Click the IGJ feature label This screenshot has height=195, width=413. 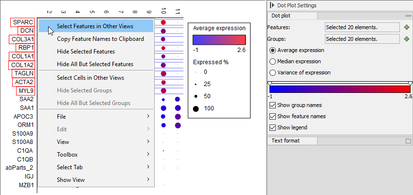tap(29, 176)
